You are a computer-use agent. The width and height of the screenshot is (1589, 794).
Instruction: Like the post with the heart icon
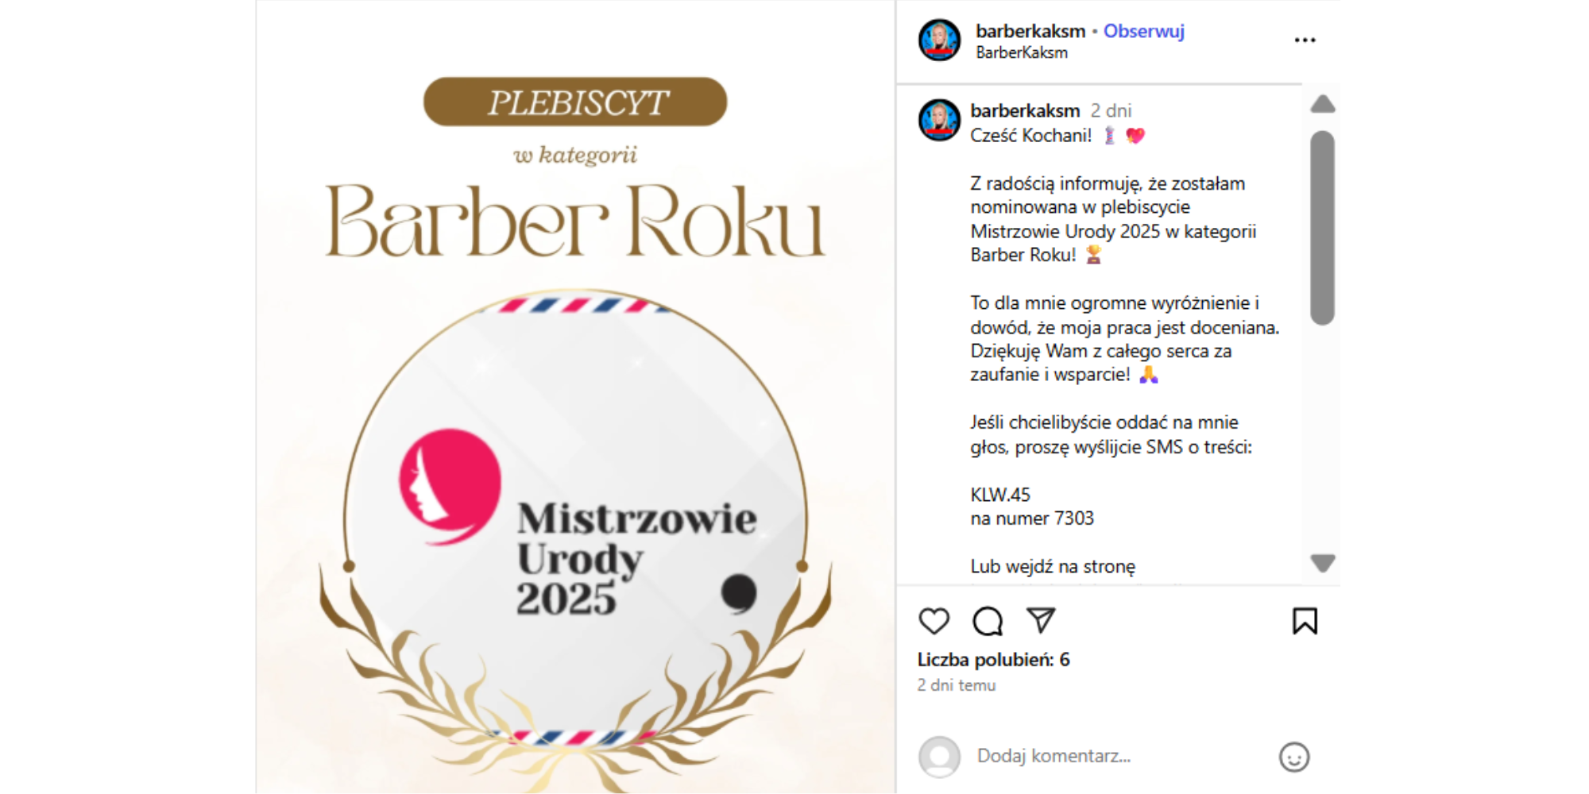[x=934, y=621]
